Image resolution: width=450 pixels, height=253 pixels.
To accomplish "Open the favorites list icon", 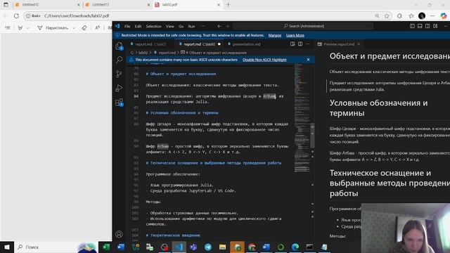I will click(x=411, y=15).
